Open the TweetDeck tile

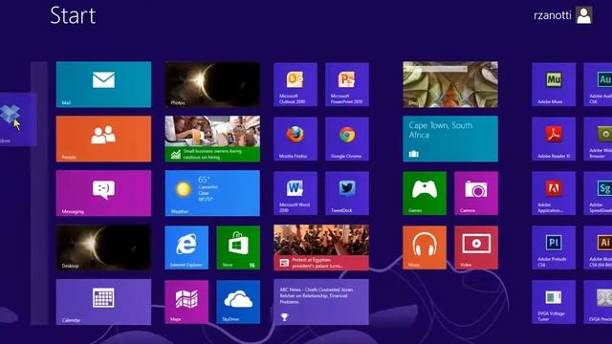click(347, 193)
